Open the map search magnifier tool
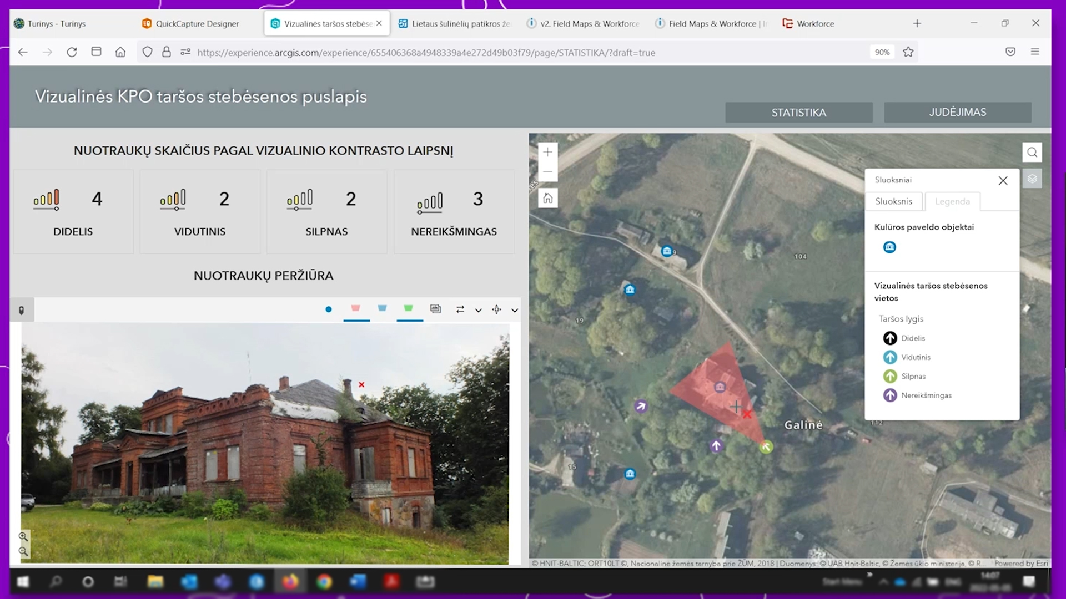This screenshot has height=599, width=1066. point(1032,153)
